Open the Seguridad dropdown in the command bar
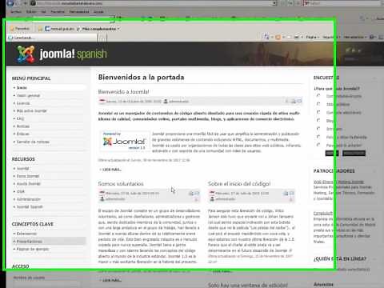This screenshot has height=288, width=384. click(331, 37)
